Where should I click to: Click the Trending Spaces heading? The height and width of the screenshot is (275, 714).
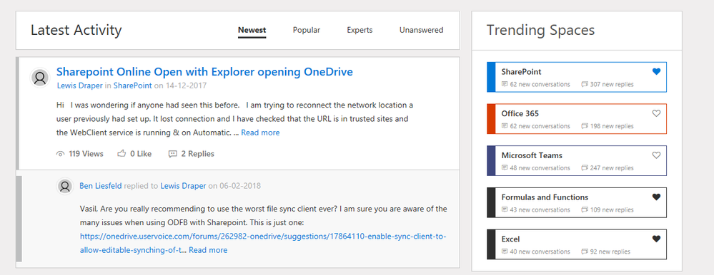click(x=540, y=31)
